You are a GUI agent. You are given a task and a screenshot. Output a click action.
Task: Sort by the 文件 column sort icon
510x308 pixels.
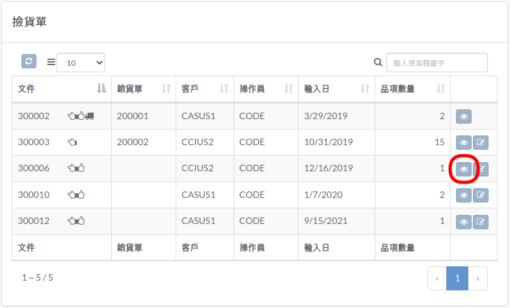tap(101, 89)
